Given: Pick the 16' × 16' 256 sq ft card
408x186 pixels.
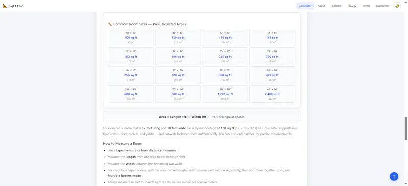Looking at the screenshot, I should click(131, 75).
